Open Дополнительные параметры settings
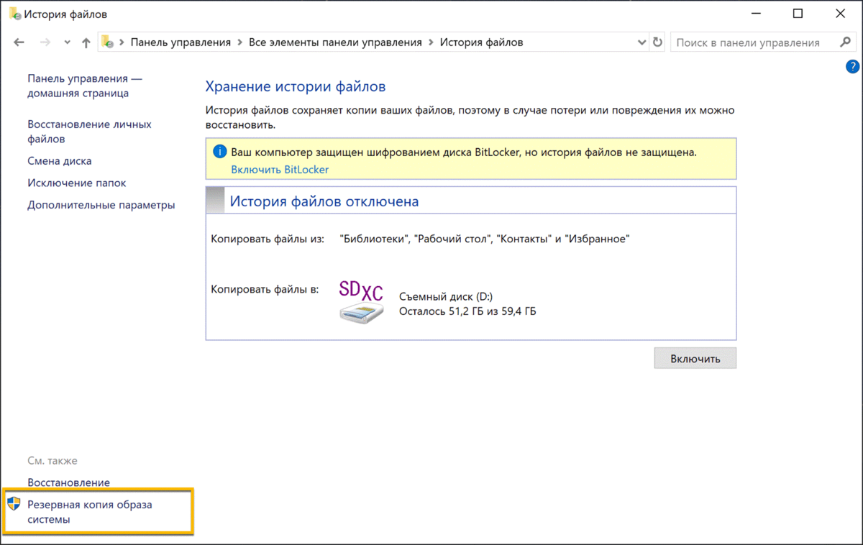Screen dimensions: 863x545 (x=101, y=205)
